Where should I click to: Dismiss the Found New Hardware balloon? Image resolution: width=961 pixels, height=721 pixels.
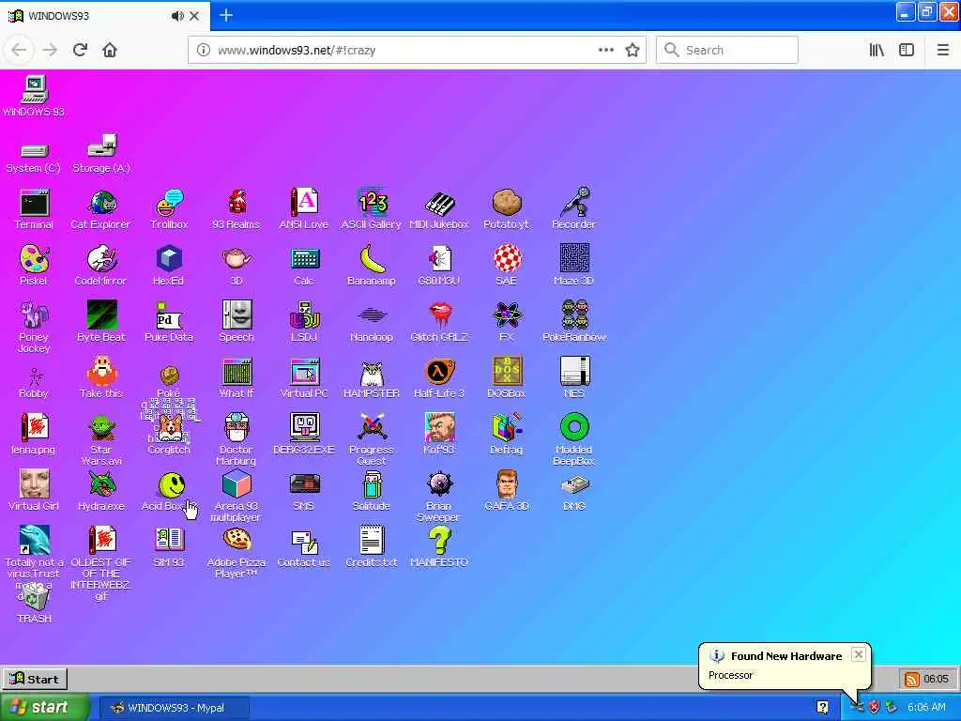[x=859, y=654]
